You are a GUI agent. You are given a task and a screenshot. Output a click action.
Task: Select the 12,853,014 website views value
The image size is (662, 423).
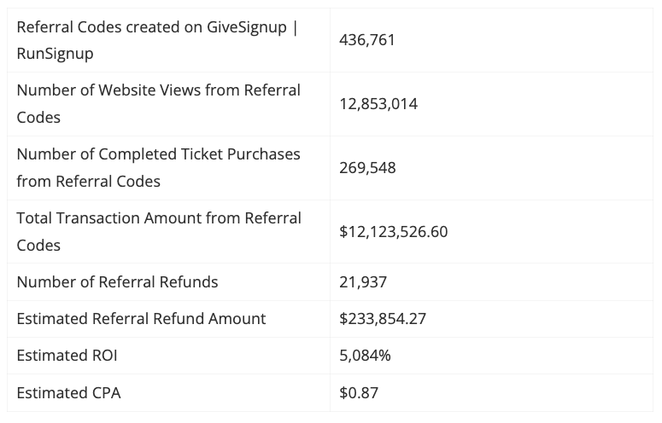(x=378, y=104)
